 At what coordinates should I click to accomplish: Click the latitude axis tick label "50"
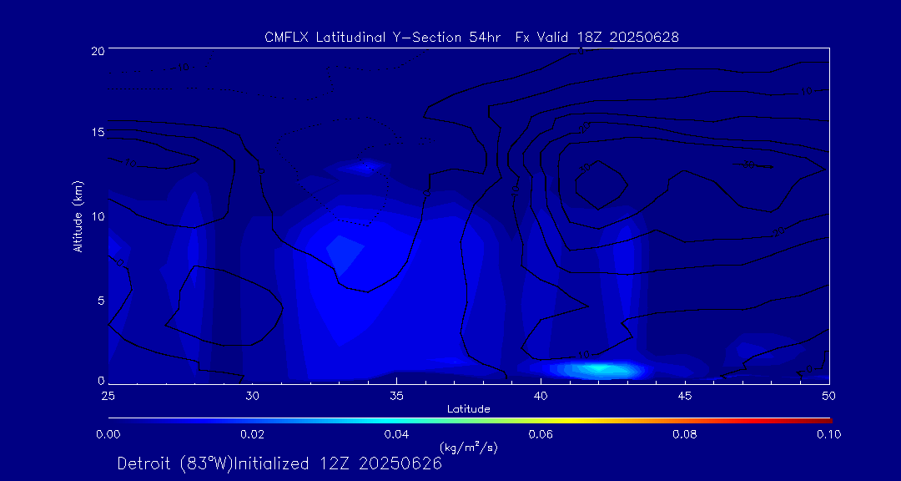point(829,396)
